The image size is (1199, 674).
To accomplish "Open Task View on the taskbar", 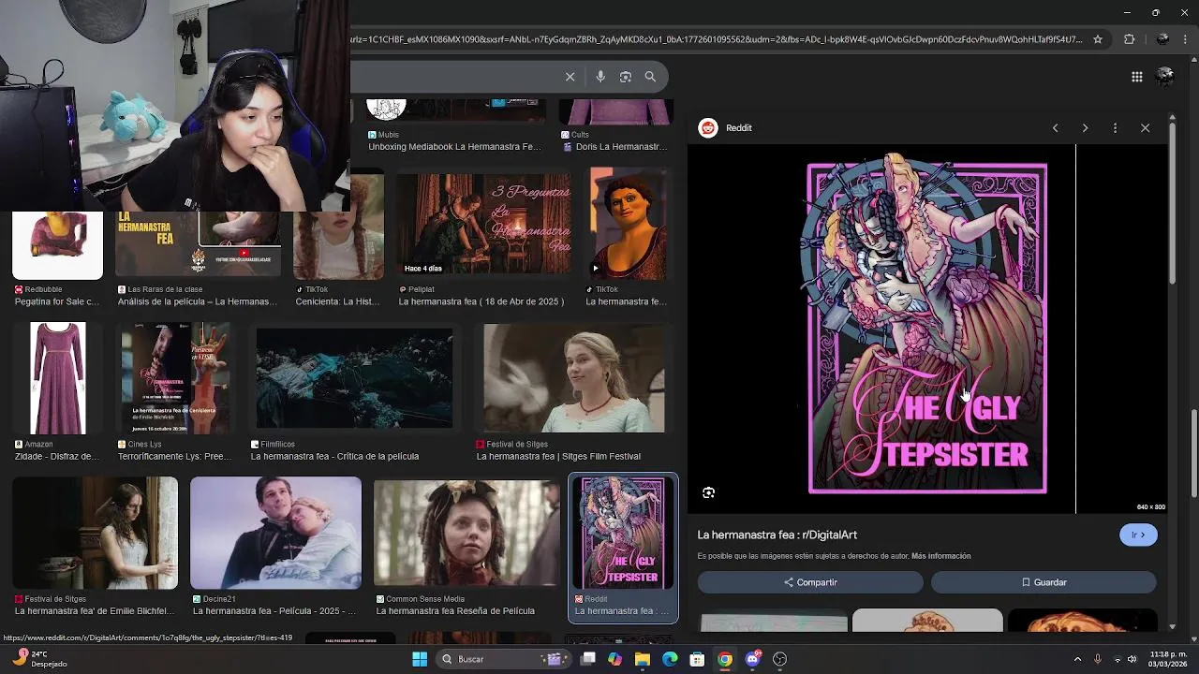I will [x=587, y=659].
